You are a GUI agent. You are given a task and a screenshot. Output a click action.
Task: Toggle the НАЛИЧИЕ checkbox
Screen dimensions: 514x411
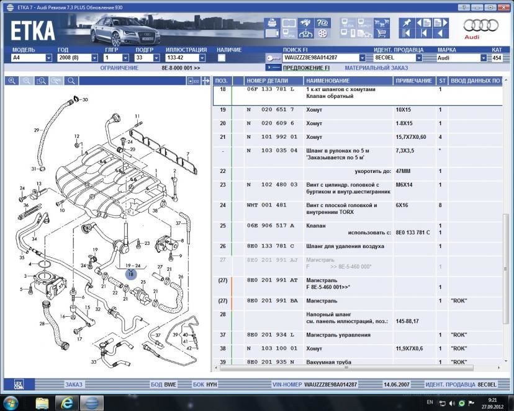[222, 58]
